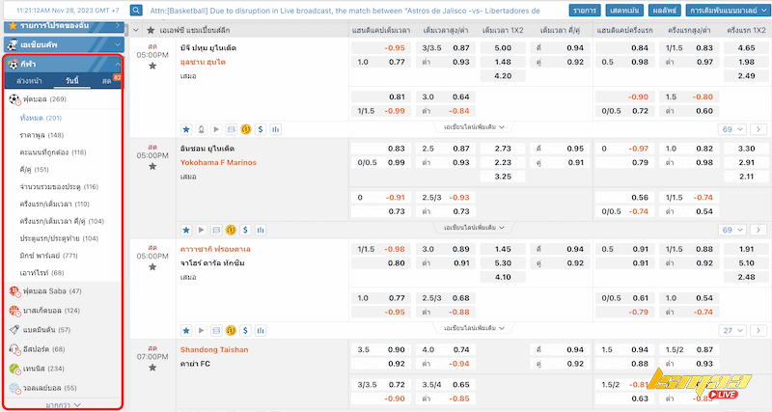Click next arrow beside BG Pathum 69 dropdown

pos(758,129)
